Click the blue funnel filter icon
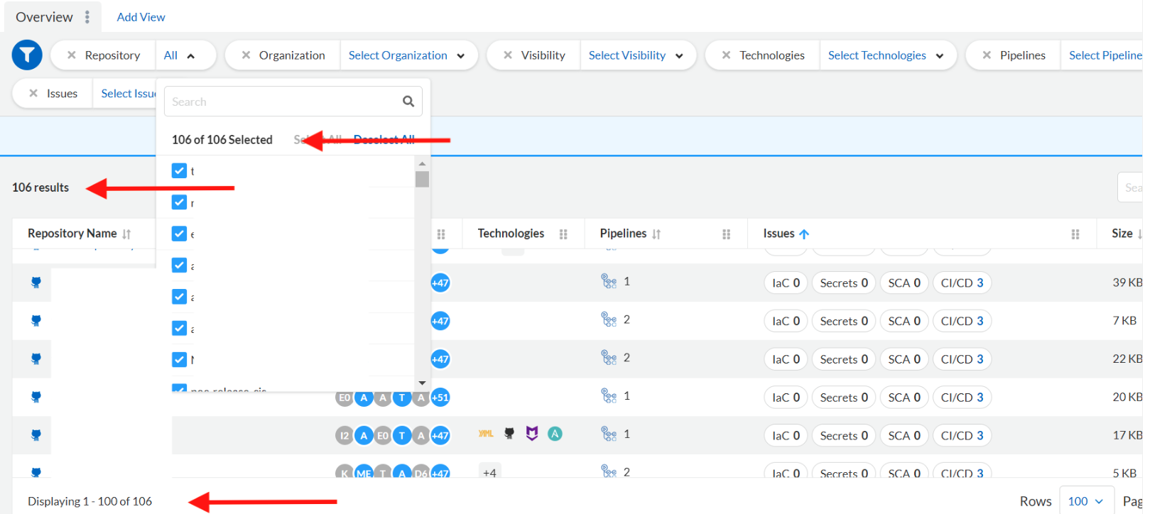This screenshot has height=514, width=1150. (27, 55)
